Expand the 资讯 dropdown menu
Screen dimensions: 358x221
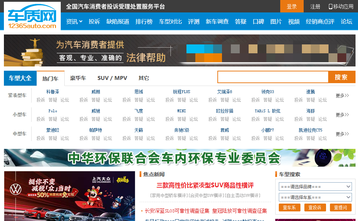(74, 22)
